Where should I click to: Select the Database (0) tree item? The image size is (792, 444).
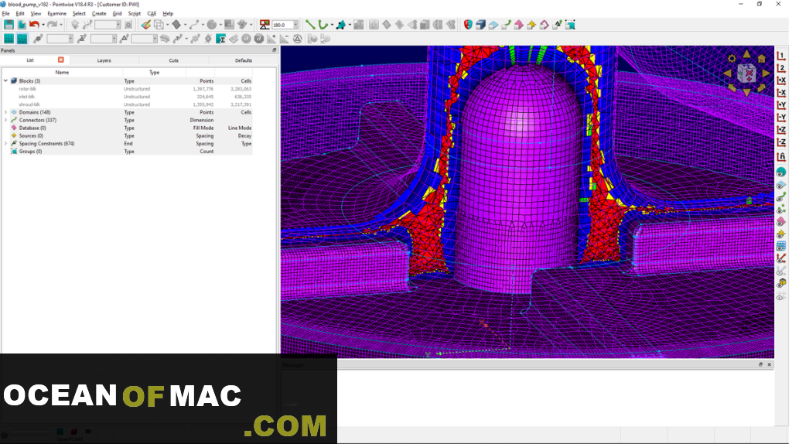pyautogui.click(x=32, y=128)
